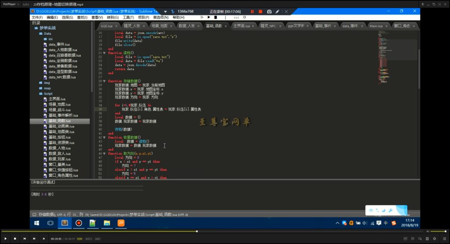Click the outlined run arrow in toolbar
The width and height of the screenshot is (450, 244).
(202, 17)
